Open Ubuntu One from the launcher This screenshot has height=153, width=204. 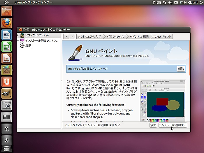click(7, 82)
